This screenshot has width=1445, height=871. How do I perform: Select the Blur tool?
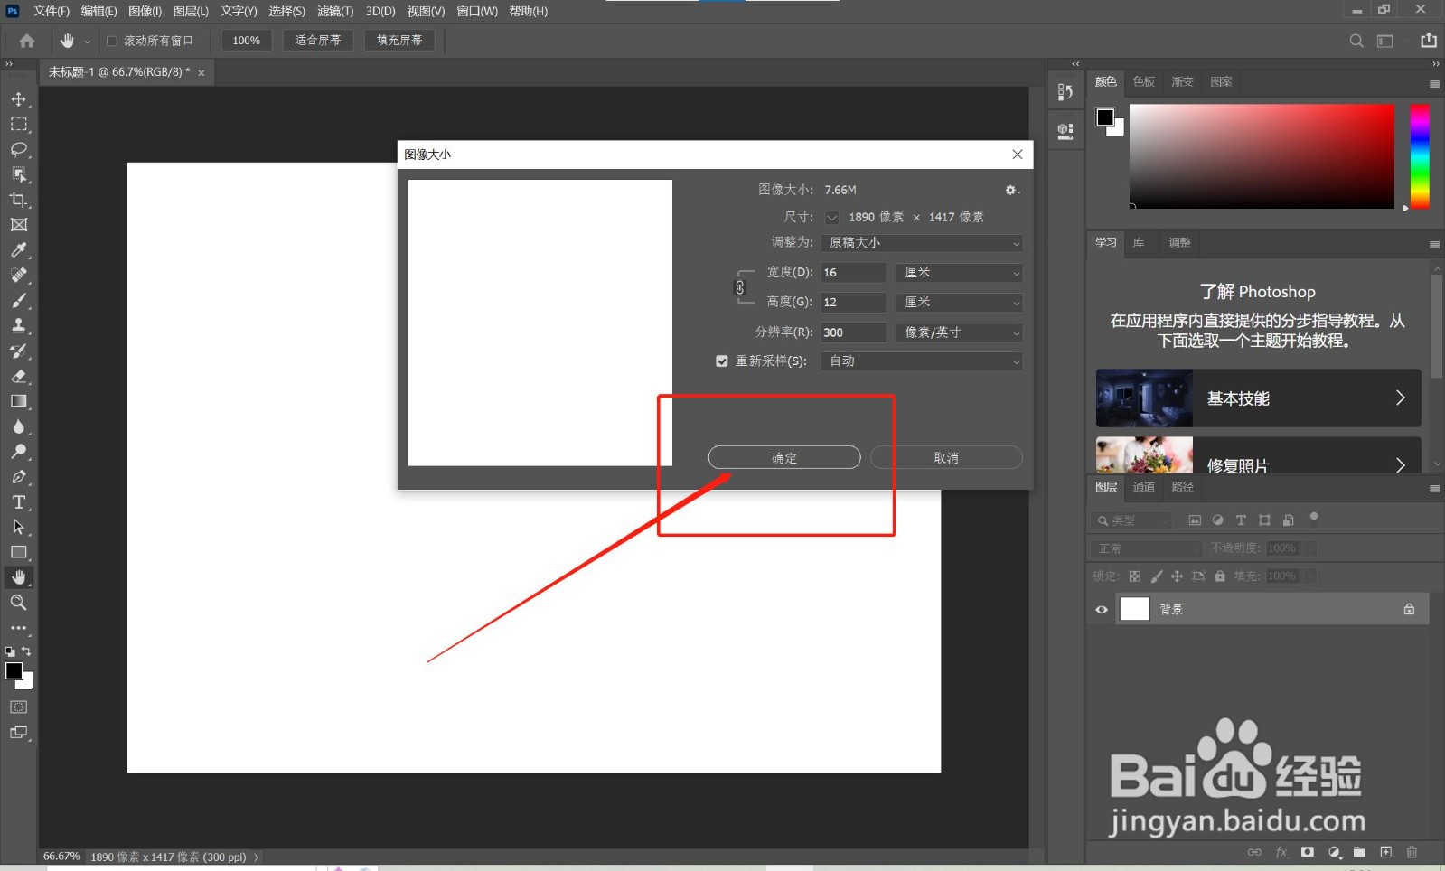pos(18,426)
